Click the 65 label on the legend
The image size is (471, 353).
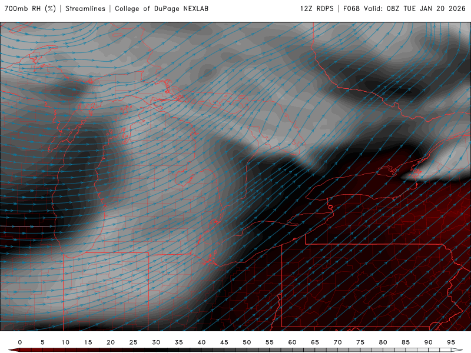pyautogui.click(x=315, y=342)
